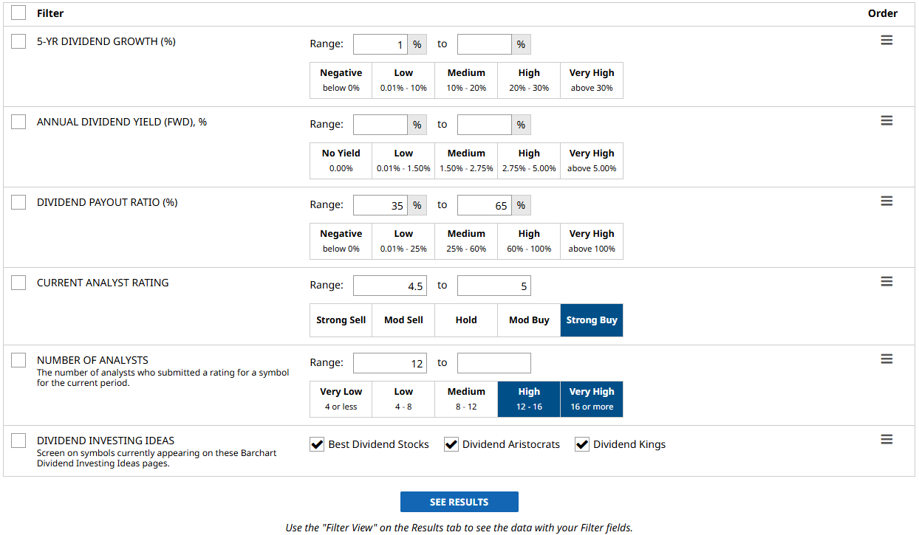This screenshot has width=919, height=535.
Task: Focus the Number of Analysts maximum range field
Action: point(493,363)
